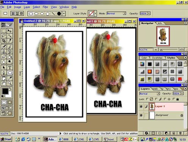This screenshot has width=188, height=142.
Task: Expand the Layer Style picker arrow
Action: (x=96, y=13)
